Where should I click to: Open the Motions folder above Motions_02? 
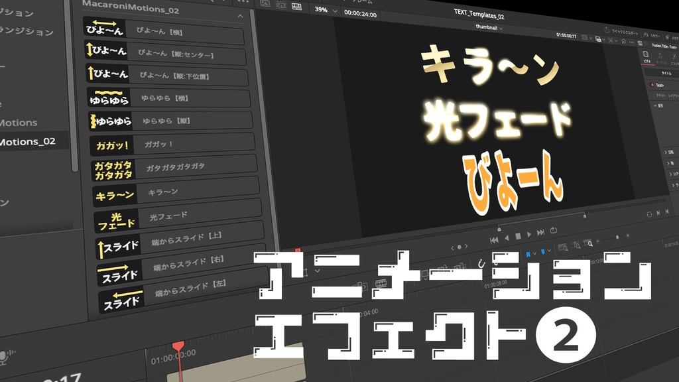point(19,123)
